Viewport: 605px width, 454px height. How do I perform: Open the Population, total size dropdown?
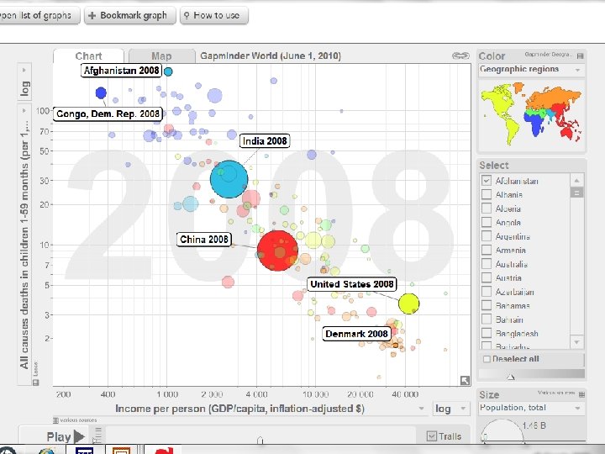pos(532,408)
